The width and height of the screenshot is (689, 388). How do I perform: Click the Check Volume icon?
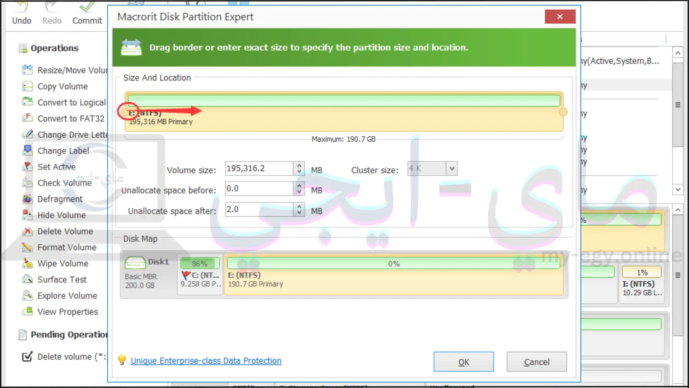(27, 183)
